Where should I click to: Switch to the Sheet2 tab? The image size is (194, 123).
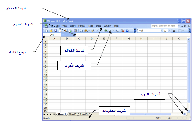point(73,114)
